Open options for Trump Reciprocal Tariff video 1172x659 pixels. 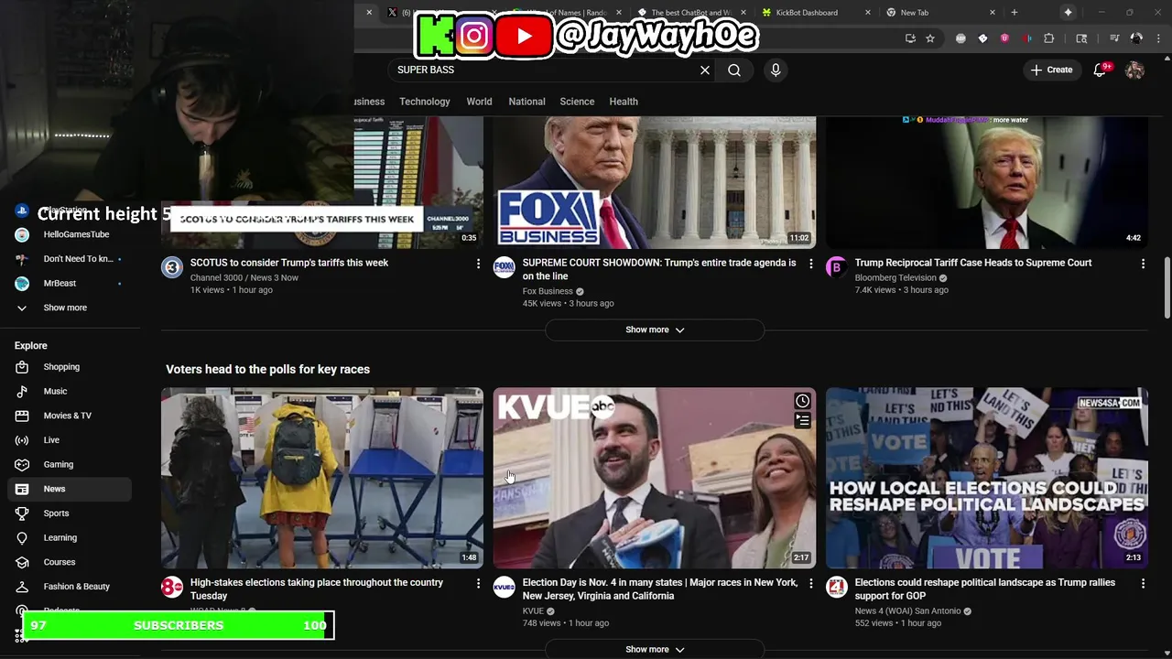(1143, 264)
